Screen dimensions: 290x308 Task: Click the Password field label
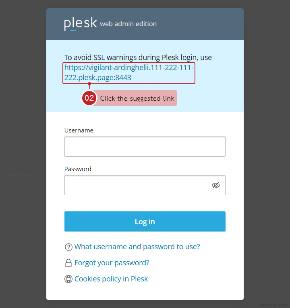point(78,169)
